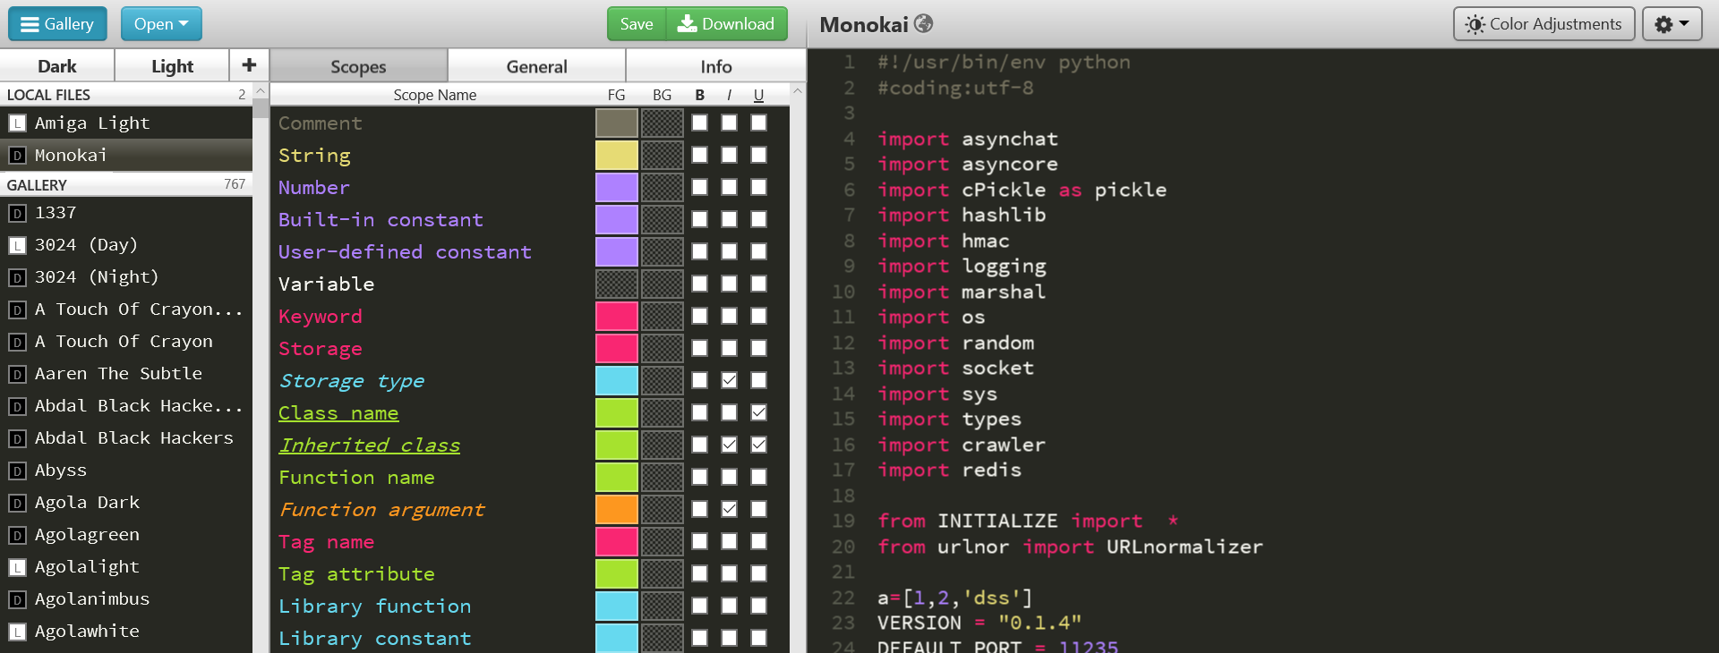
Task: Select Monokai in local files
Action: (126, 155)
